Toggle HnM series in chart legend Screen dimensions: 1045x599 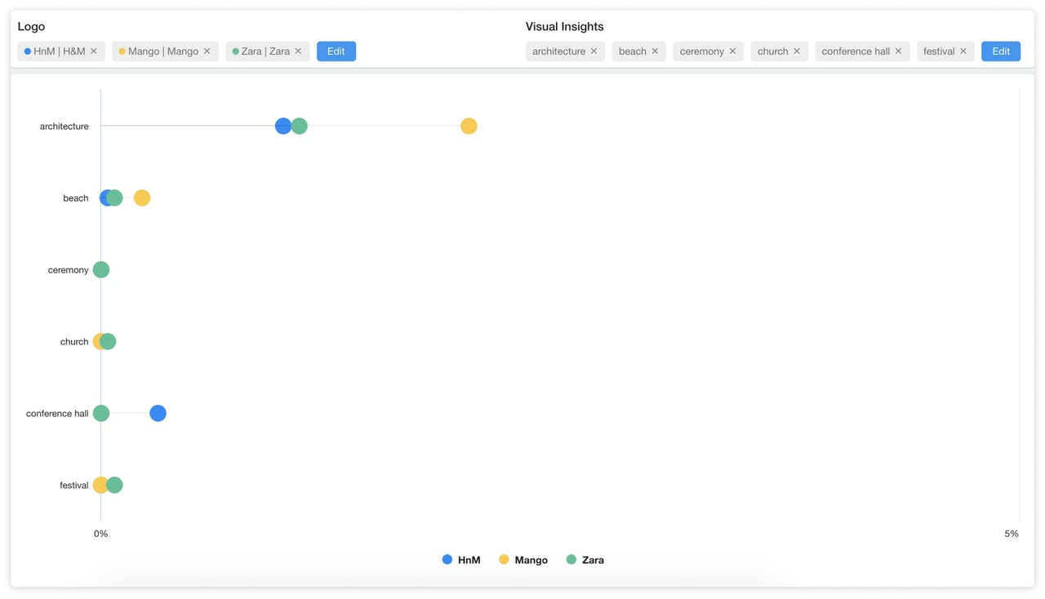tap(461, 560)
